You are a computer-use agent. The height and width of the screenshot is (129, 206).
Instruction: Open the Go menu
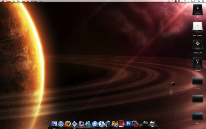tap(28, 1)
